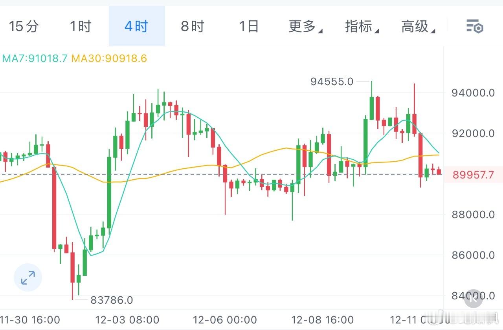Switch to the 1日 daily timeframe tab
Viewport: 503px width, 330px height.
(x=249, y=26)
